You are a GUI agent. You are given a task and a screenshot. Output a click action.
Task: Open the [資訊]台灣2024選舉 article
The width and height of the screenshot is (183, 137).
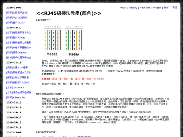point(17,68)
